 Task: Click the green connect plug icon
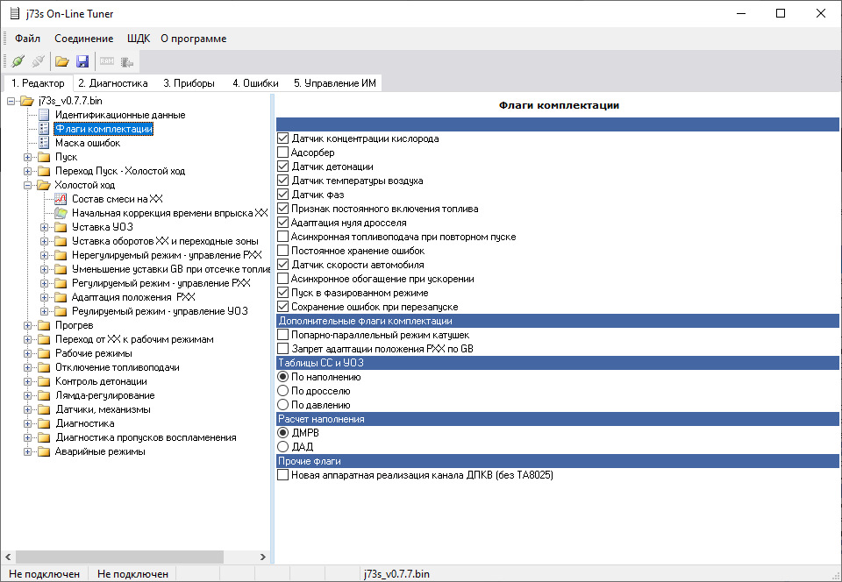pyautogui.click(x=18, y=61)
